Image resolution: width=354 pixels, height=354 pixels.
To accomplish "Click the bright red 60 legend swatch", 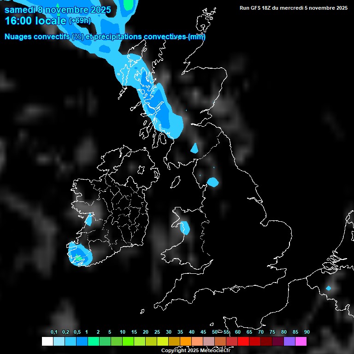I will [243, 342].
